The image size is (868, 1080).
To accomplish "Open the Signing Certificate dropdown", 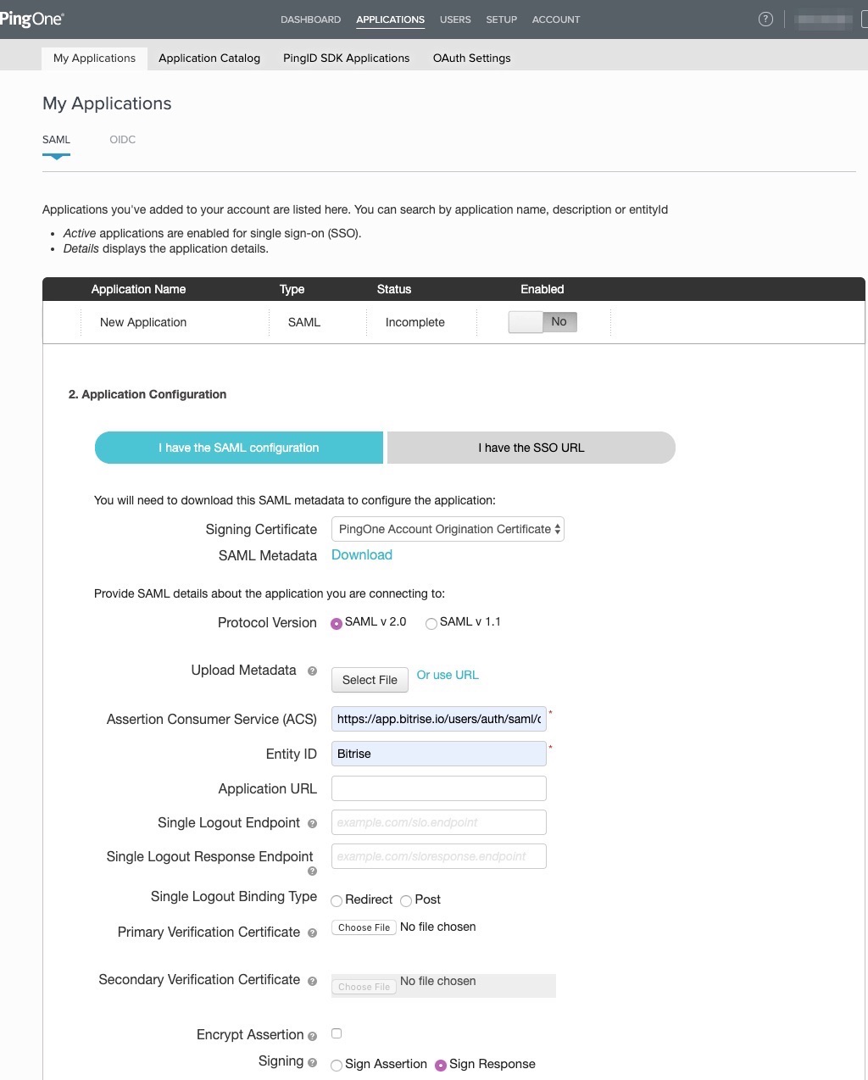I will 448,529.
